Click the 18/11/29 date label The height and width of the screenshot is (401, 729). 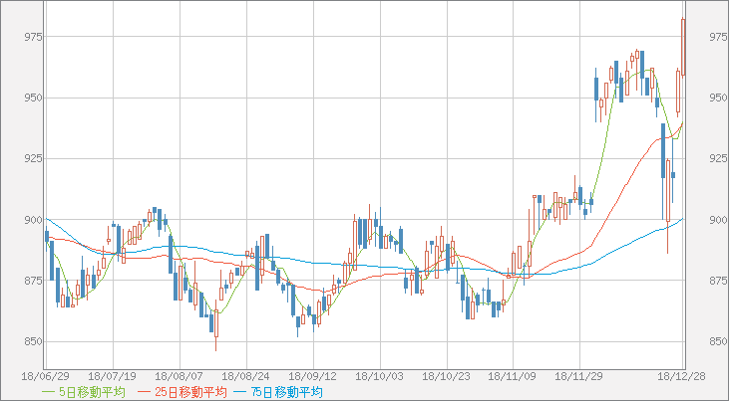[578, 377]
